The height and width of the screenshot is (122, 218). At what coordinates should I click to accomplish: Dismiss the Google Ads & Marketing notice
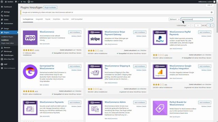tap(212, 12)
